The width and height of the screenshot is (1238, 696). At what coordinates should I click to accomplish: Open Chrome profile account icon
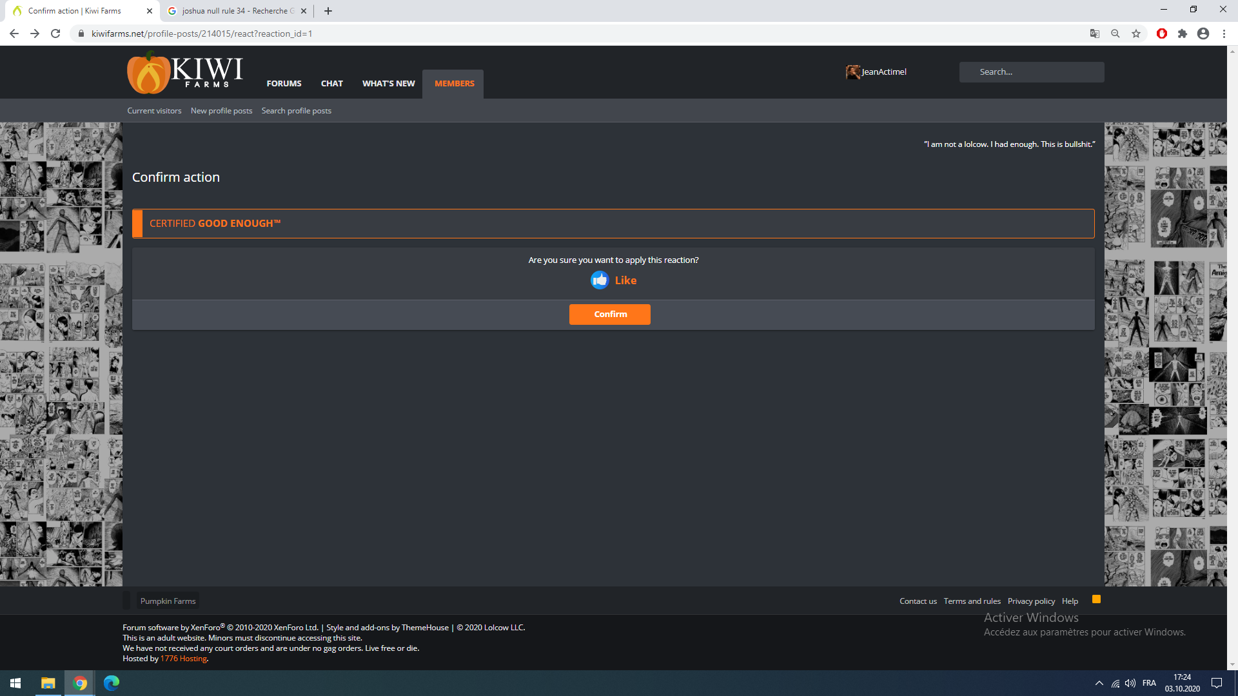[x=1203, y=34]
